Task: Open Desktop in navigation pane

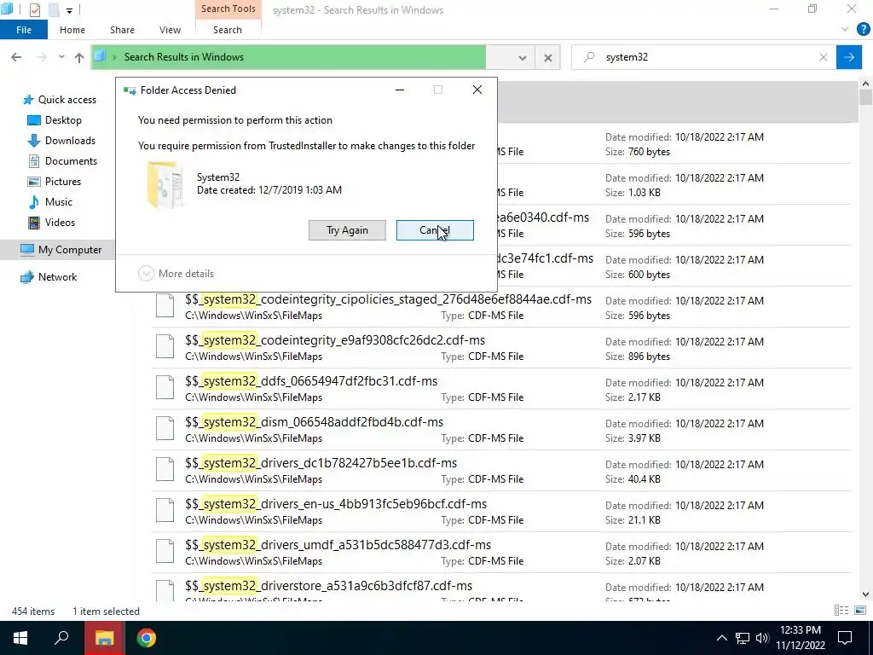Action: 55,120
